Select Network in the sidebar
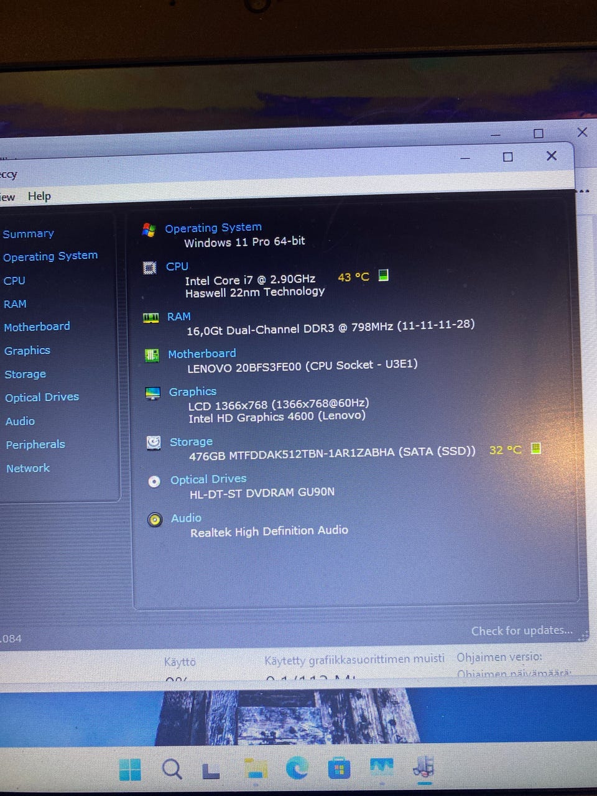Image resolution: width=597 pixels, height=796 pixels. pos(28,468)
